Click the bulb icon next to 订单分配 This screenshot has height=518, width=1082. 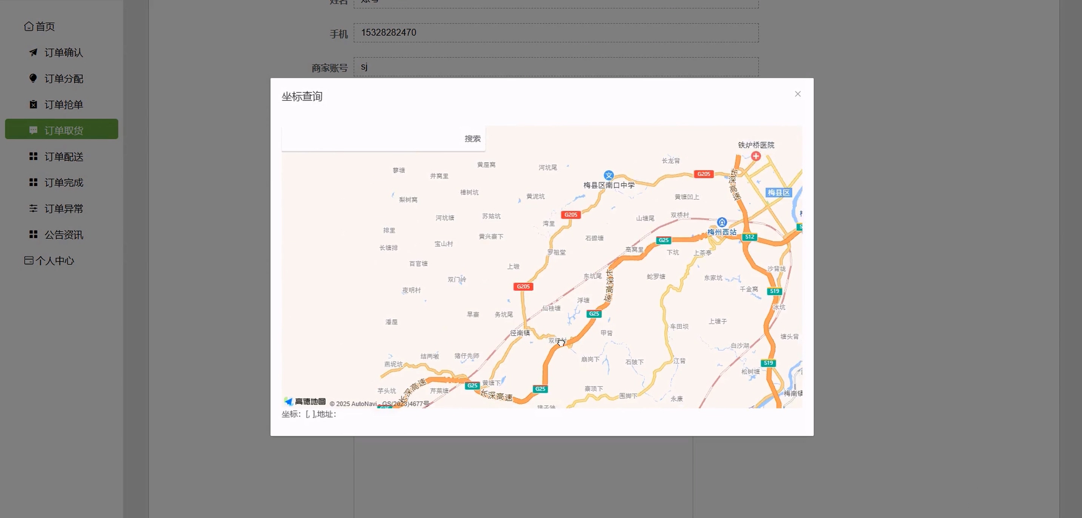click(33, 78)
